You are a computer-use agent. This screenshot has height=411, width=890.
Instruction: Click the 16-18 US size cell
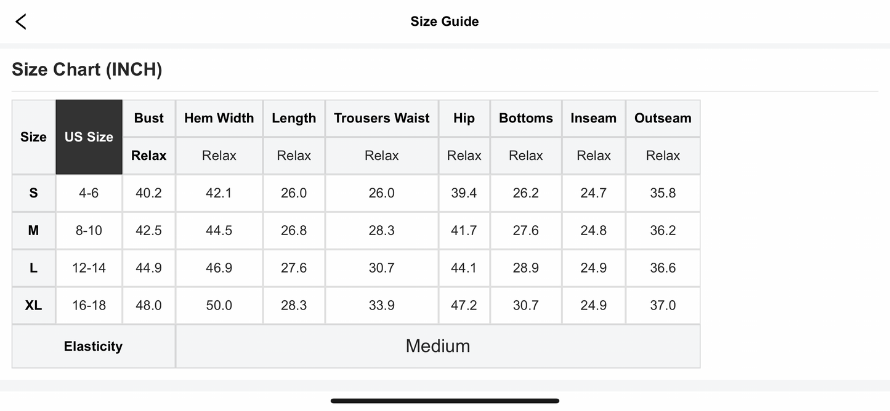point(89,305)
